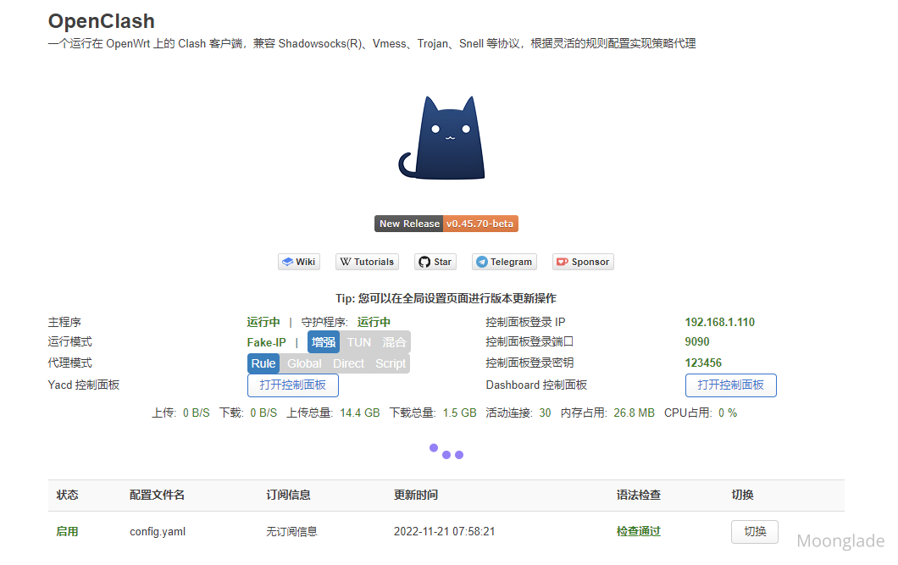Click the New Release version badge
The height and width of the screenshot is (565, 898).
[446, 224]
